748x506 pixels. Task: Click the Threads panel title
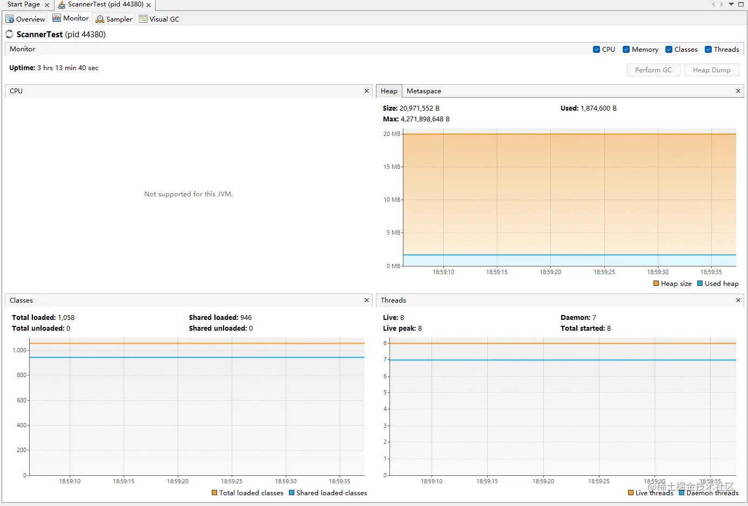coord(393,300)
